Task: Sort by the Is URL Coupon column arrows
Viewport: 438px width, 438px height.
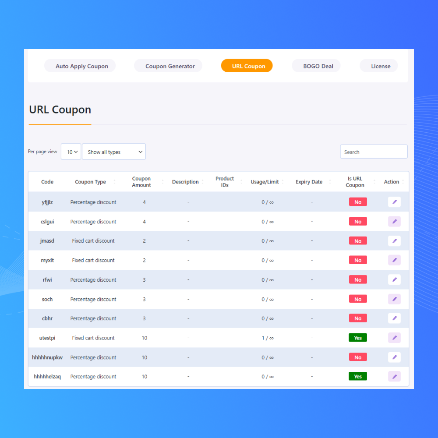Action: (374, 182)
